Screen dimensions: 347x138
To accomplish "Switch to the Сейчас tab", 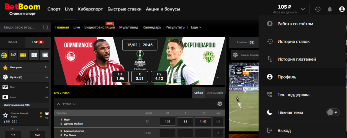I will click(x=199, y=93).
